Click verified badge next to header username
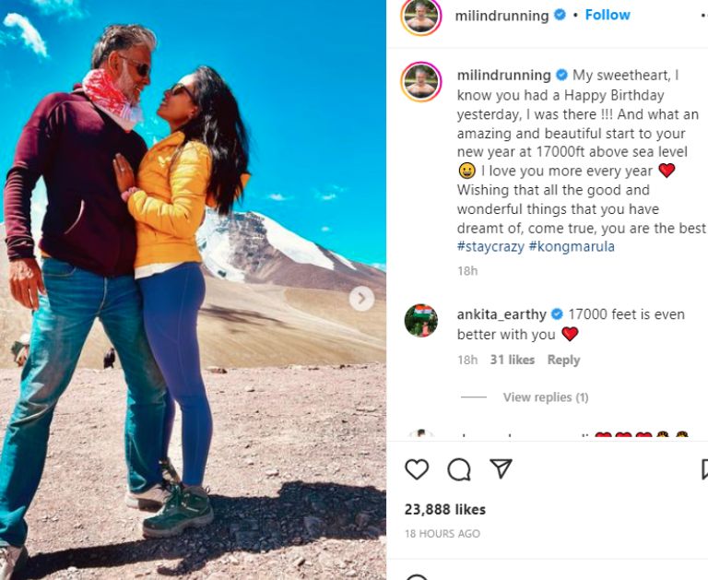Screen dimensions: 708x580 pos(560,15)
